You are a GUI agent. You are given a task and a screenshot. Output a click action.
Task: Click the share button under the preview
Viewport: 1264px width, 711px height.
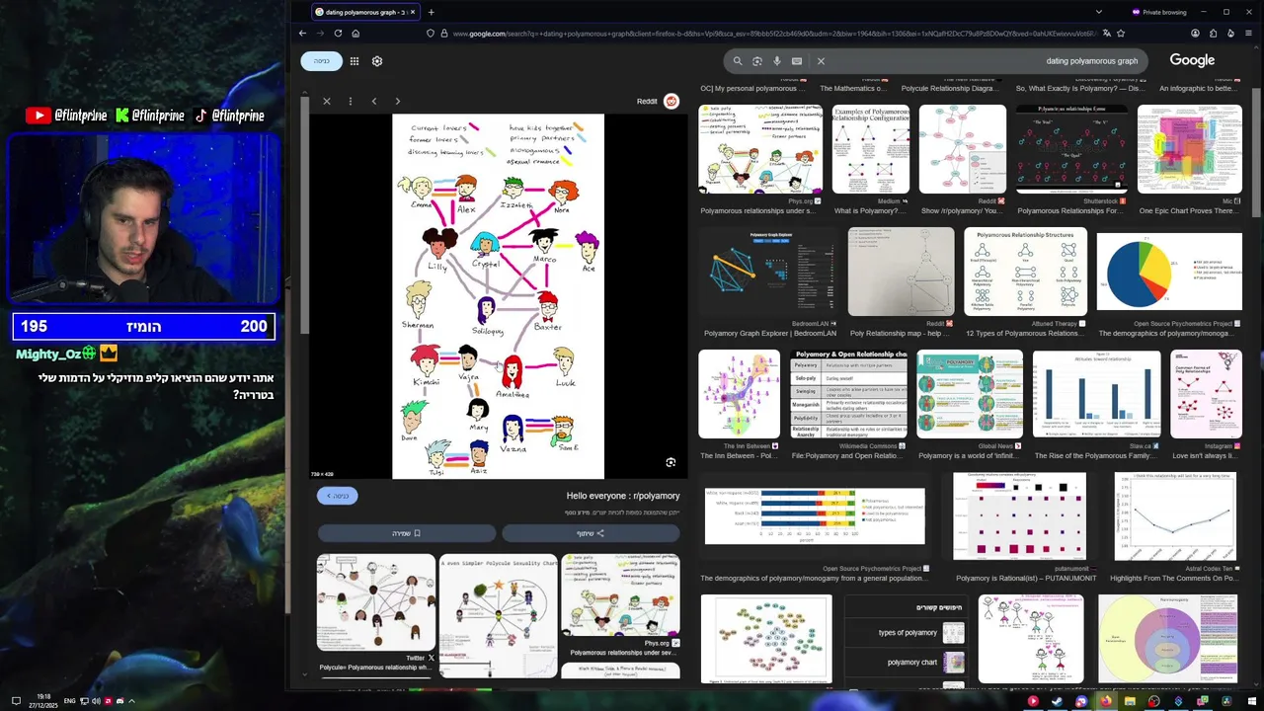591,533
